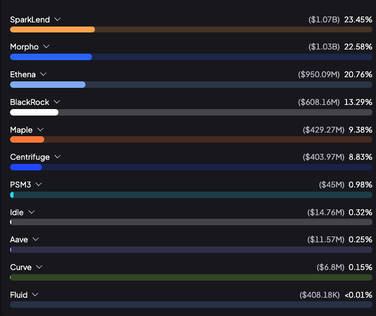Click the Ethena label
This screenshot has width=376, height=316.
(23, 75)
